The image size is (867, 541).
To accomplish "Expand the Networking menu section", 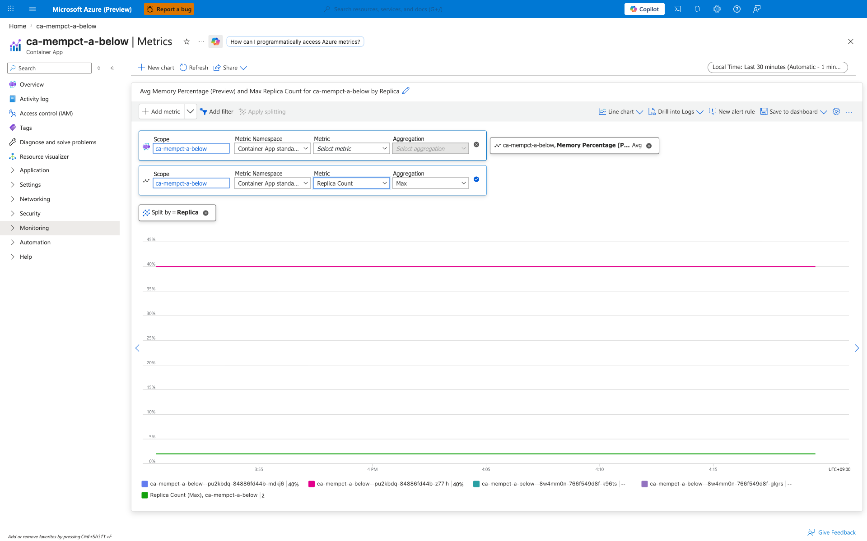I will tap(60, 199).
